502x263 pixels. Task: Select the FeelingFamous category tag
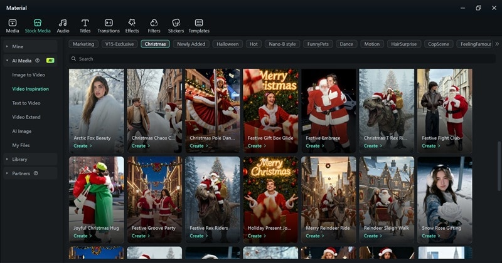click(476, 44)
